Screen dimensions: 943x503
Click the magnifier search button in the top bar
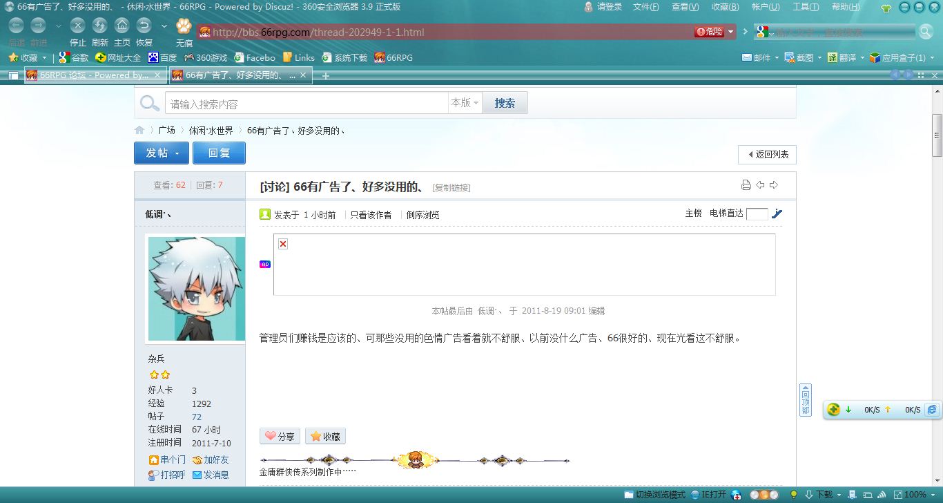926,32
